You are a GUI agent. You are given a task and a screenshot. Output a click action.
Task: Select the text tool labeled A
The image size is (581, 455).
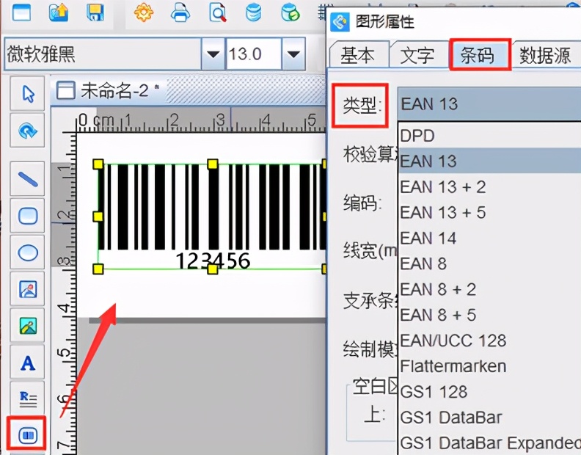coord(28,363)
